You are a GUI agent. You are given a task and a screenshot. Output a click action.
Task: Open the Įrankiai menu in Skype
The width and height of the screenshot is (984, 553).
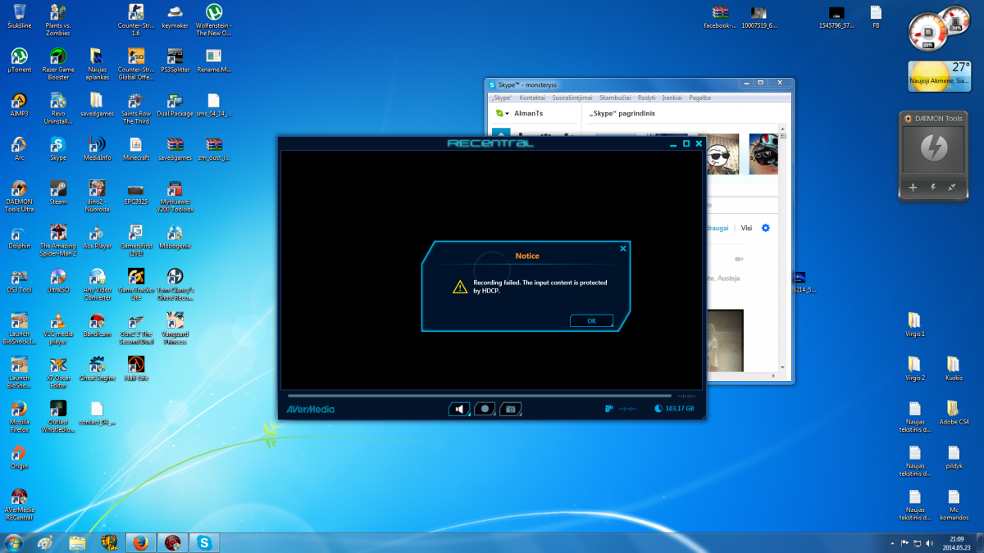(x=672, y=97)
